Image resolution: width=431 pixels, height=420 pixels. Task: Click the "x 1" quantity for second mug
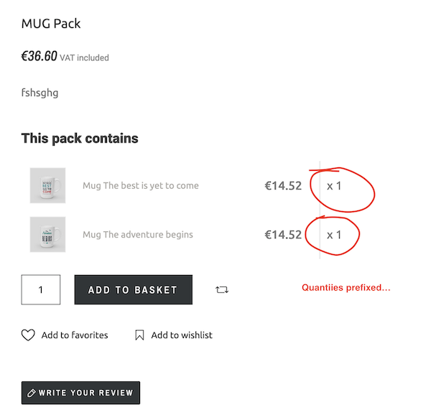334,234
